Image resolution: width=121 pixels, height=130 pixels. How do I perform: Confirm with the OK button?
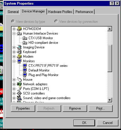(84, 123)
